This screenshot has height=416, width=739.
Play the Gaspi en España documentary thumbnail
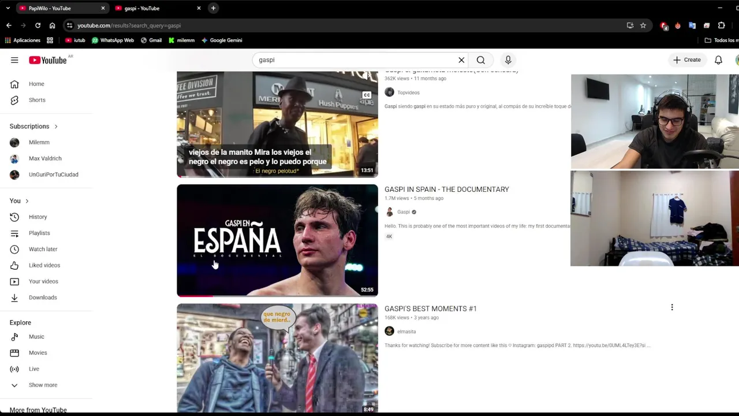point(277,240)
